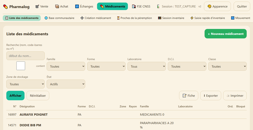Click the Laboratoire column header

coord(186,106)
